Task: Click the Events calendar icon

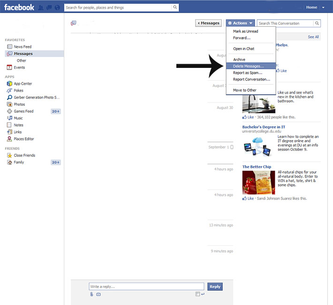Action: 9,67
